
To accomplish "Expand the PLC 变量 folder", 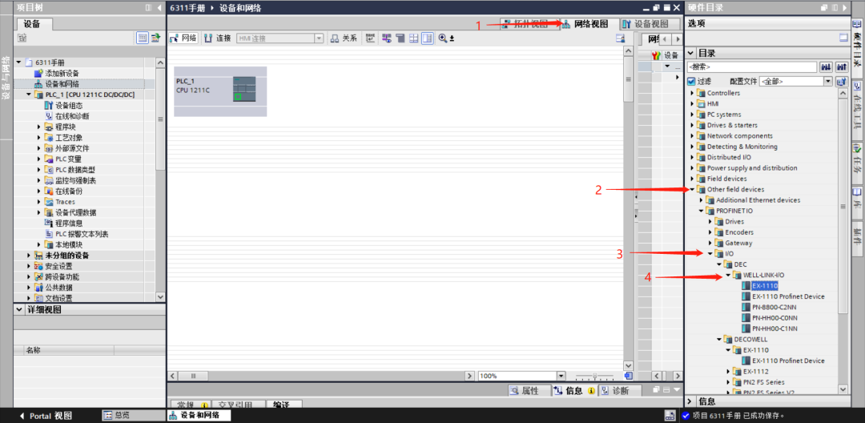I will (38, 159).
